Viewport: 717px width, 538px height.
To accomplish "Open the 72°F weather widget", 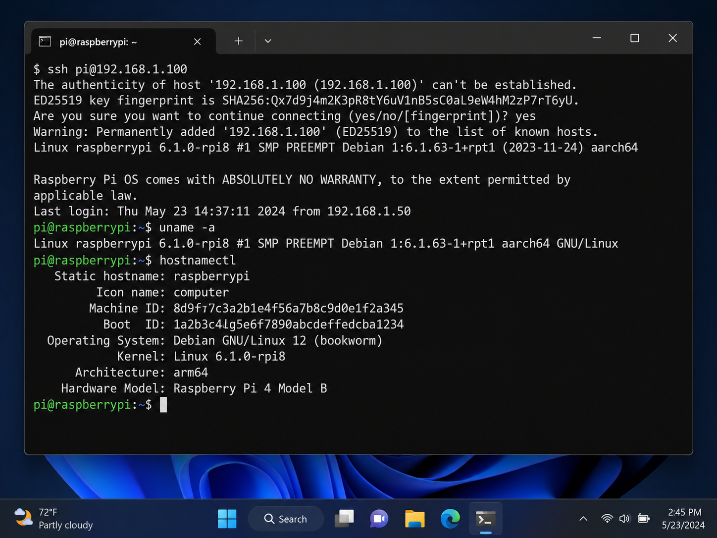I will (53, 519).
